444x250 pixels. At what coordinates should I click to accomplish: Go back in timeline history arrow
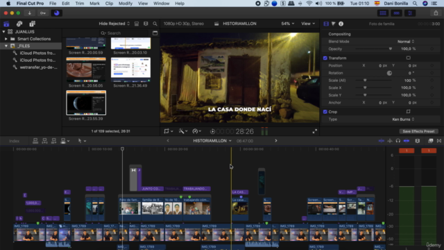168,141
